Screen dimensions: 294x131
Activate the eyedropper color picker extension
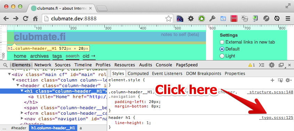pyautogui.click(x=266, y=18)
